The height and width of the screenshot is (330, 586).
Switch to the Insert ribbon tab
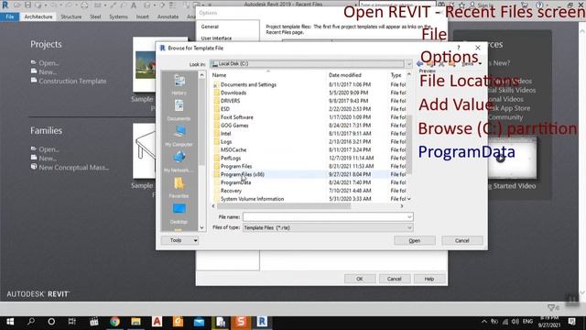point(143,16)
